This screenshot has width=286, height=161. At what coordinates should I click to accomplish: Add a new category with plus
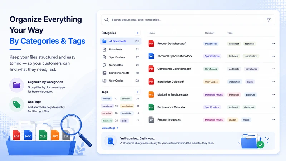pos(138,33)
